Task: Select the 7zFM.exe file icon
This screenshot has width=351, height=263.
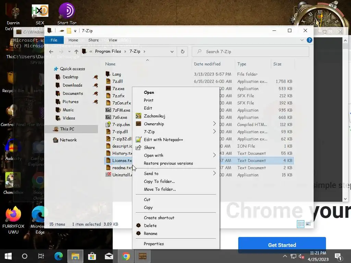Action: click(108, 110)
